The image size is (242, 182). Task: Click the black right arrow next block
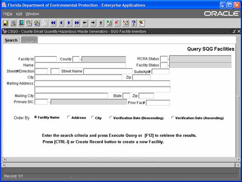pos(93,23)
